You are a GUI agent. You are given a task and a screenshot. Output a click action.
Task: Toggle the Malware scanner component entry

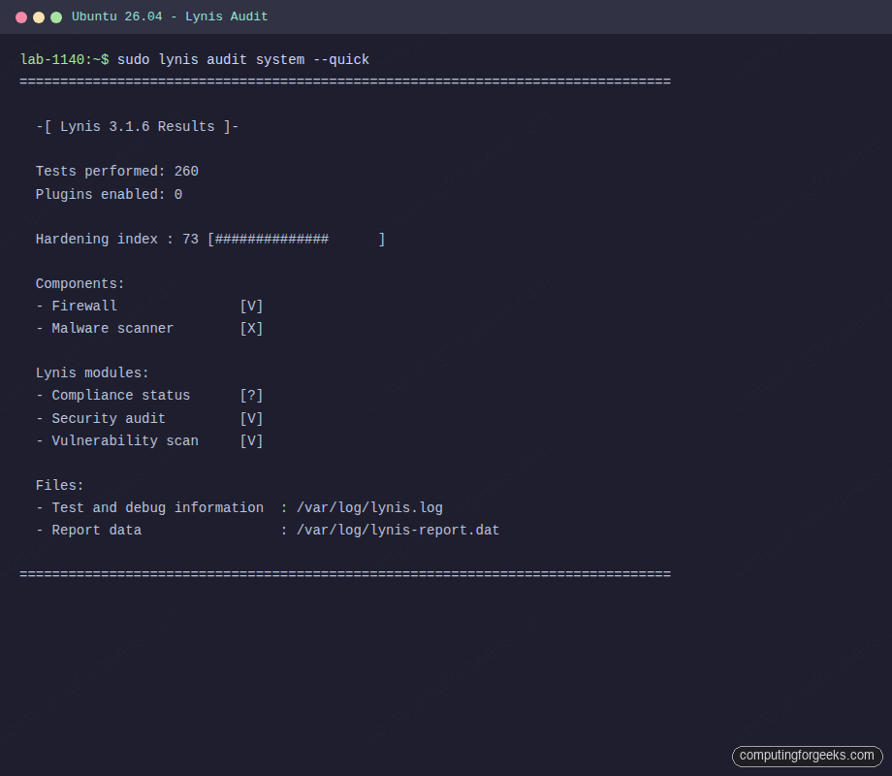point(111,328)
